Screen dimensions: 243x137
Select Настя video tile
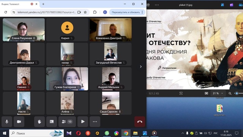coord(24,103)
